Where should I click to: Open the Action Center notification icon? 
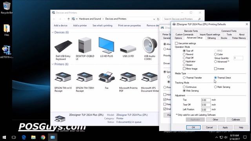[x=245, y=137]
